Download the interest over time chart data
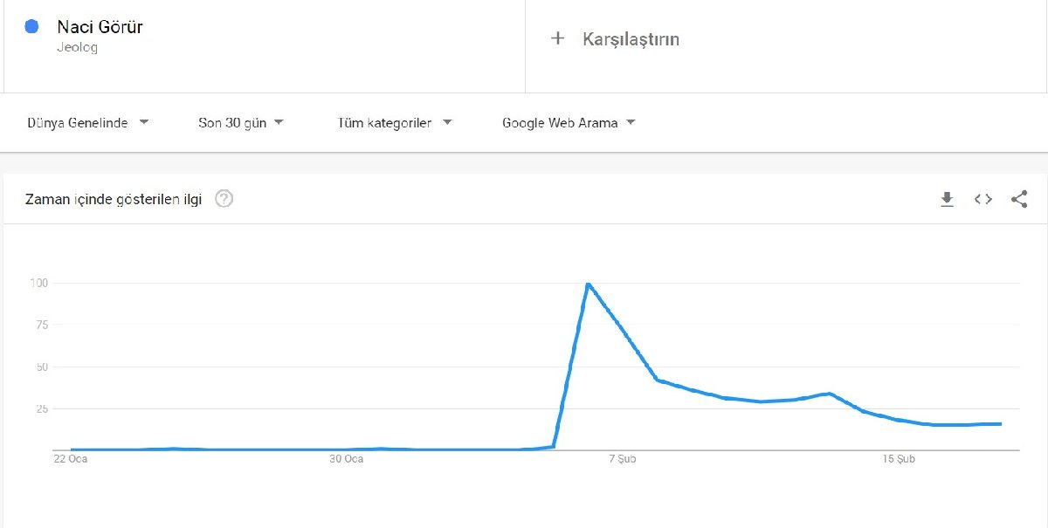Viewport: 1048px width, 528px height. coord(947,199)
